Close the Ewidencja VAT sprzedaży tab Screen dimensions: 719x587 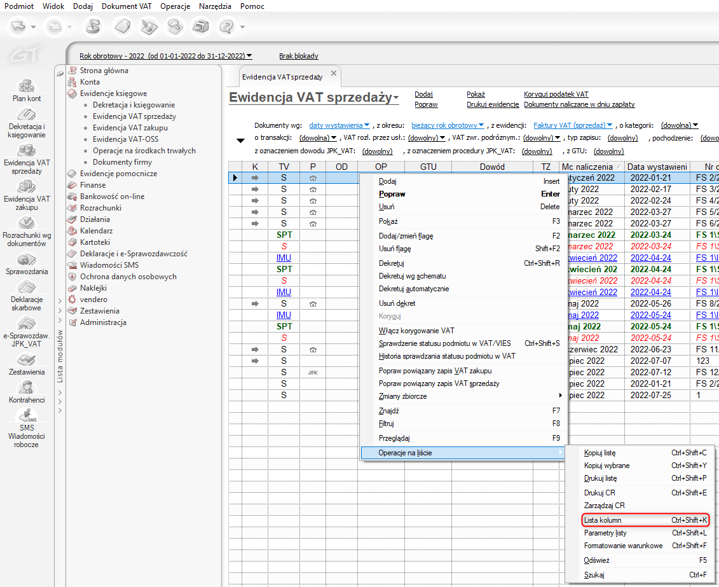(x=334, y=74)
